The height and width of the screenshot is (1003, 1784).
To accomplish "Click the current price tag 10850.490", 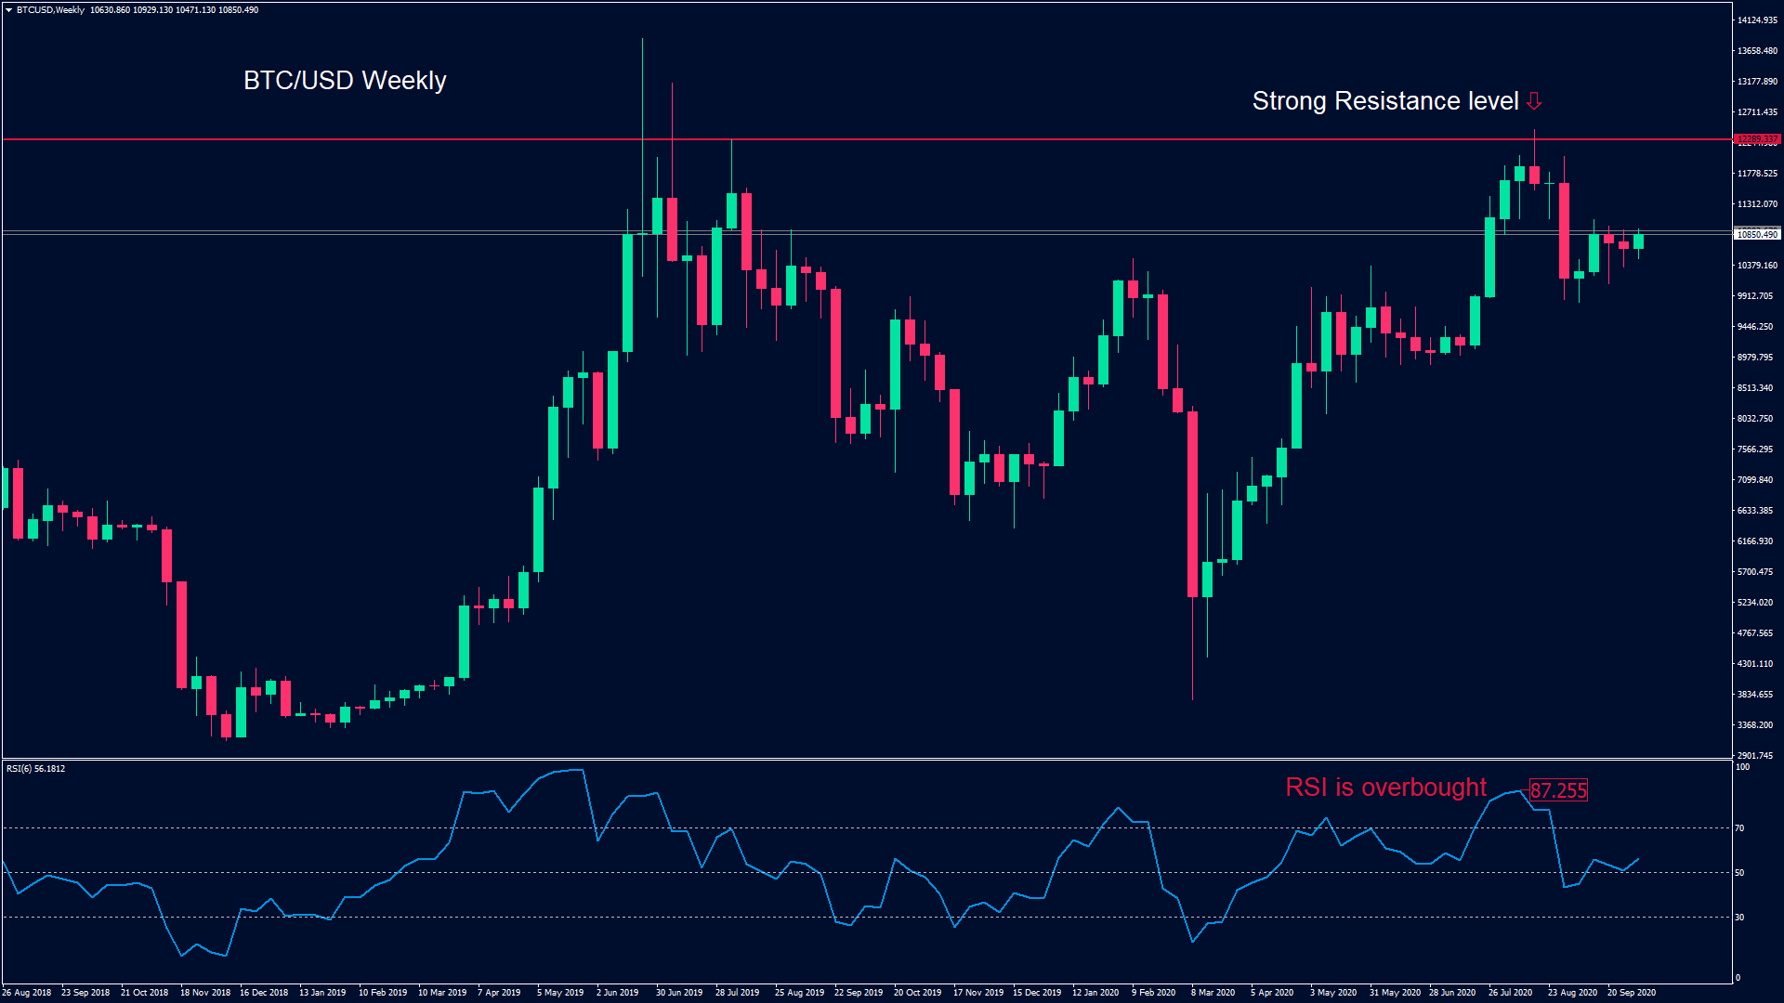I will 1757,234.
